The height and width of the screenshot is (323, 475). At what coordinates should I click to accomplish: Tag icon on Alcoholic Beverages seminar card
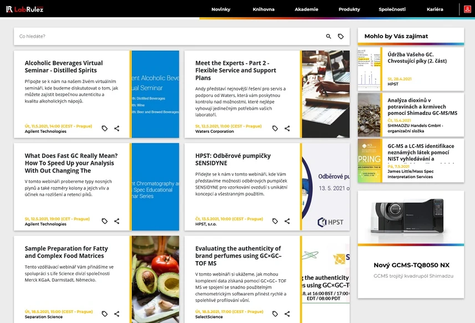[x=105, y=128]
